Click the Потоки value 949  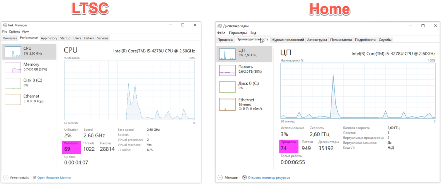306,148
